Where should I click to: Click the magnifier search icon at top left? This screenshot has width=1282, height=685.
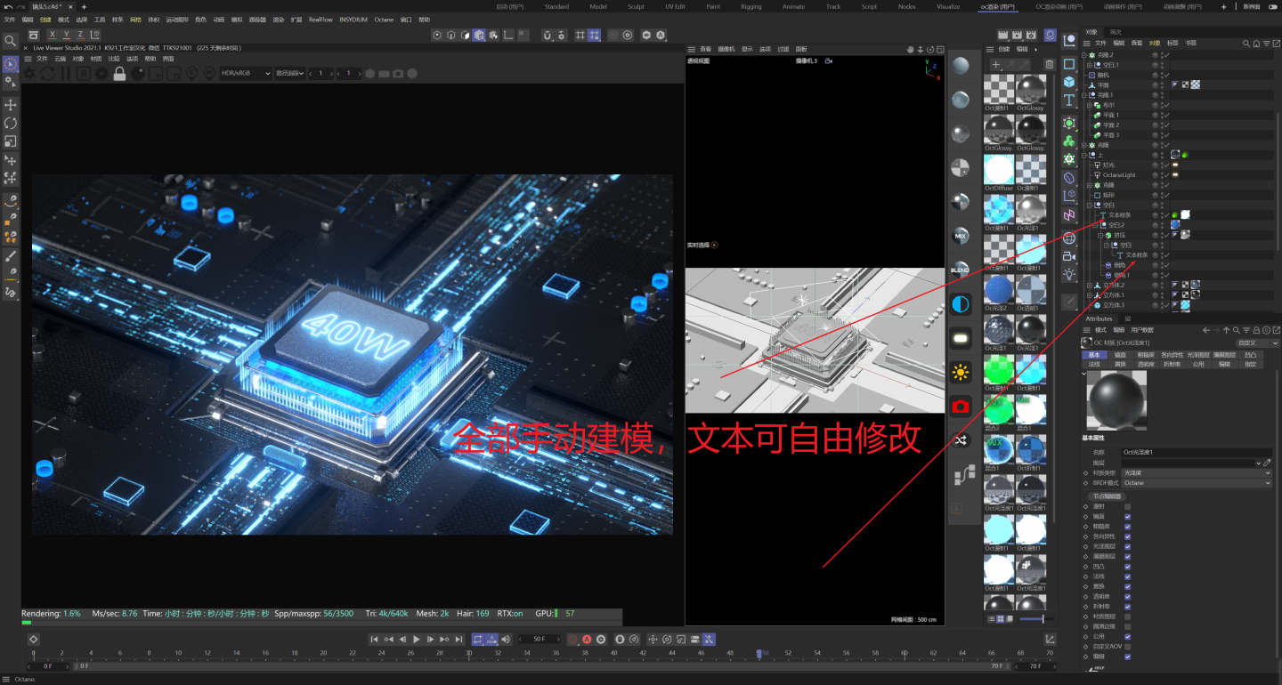[10, 40]
